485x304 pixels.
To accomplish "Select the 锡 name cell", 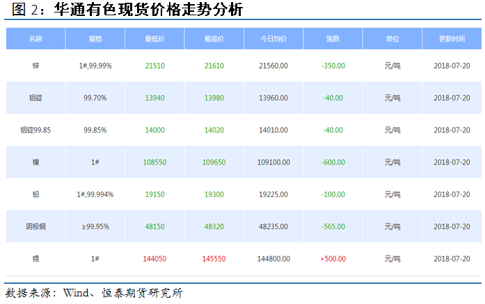I will (x=36, y=259).
